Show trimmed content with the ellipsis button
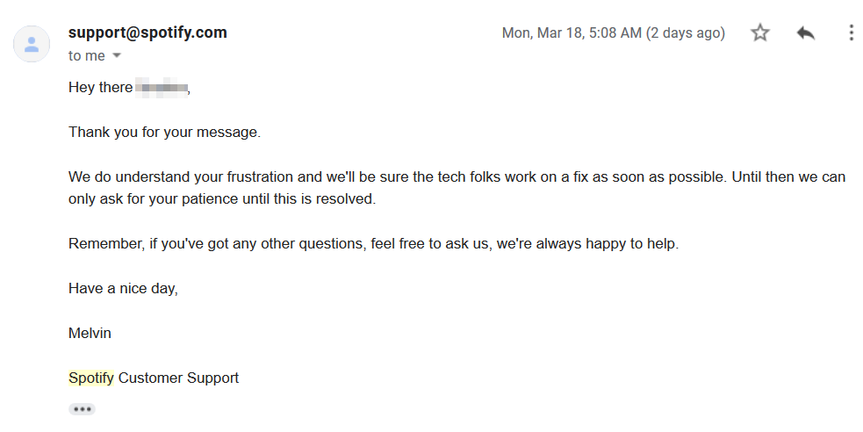The image size is (863, 432). pyautogui.click(x=82, y=409)
